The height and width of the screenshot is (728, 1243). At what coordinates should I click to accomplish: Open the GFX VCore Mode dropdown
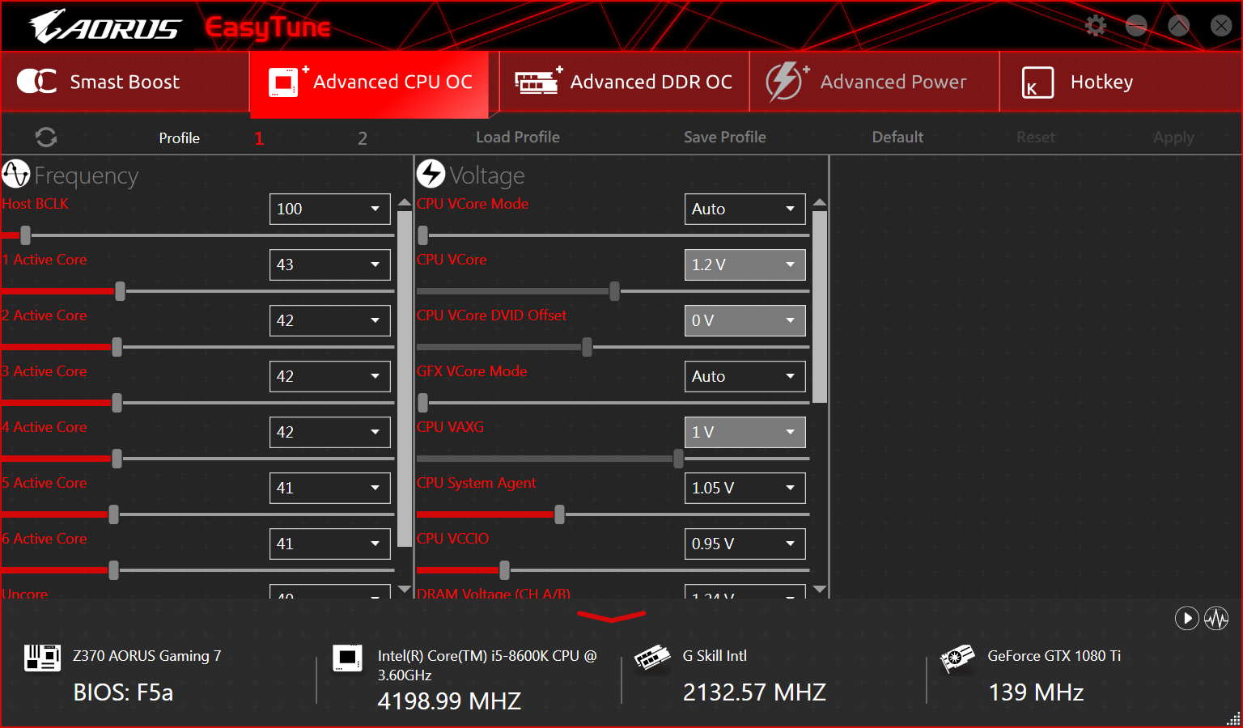click(745, 376)
